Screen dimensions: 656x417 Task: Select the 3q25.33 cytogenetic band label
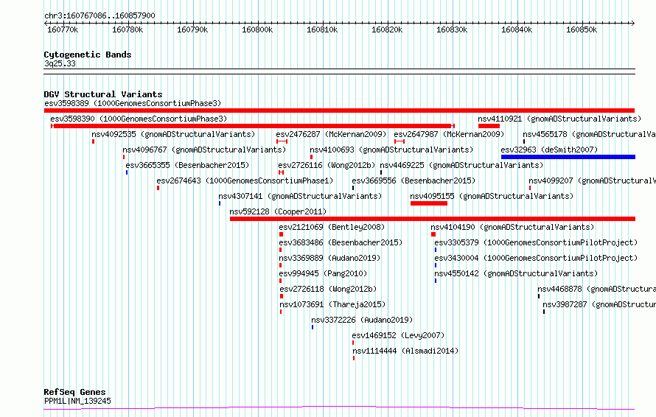pyautogui.click(x=60, y=63)
